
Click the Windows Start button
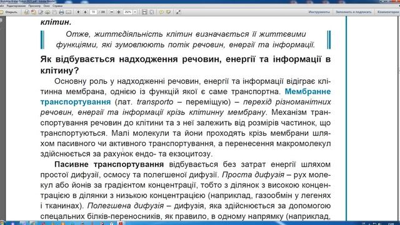(x=2, y=223)
